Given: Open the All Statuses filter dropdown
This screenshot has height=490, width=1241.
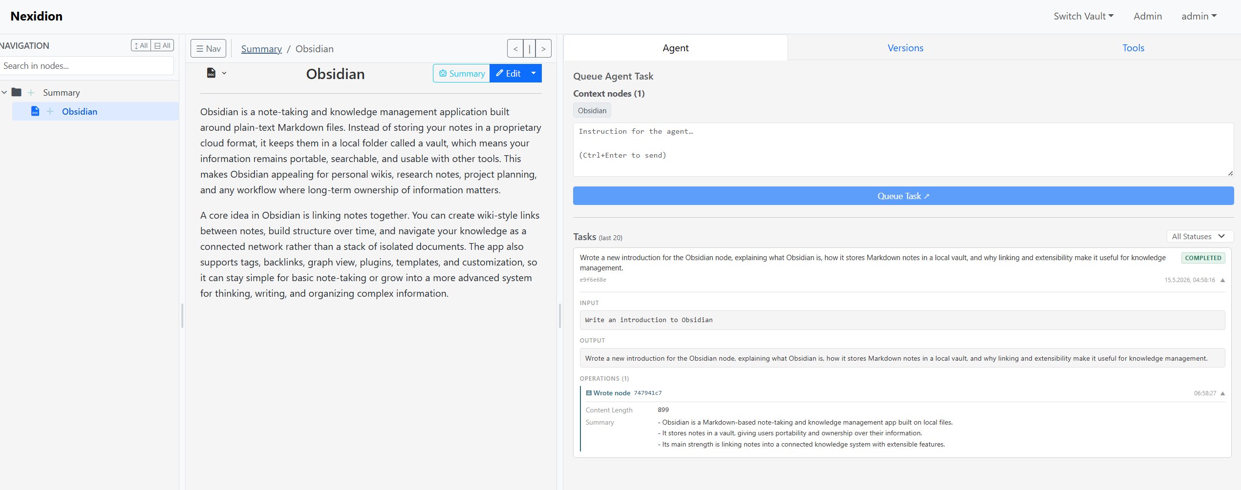Looking at the screenshot, I should point(1199,236).
